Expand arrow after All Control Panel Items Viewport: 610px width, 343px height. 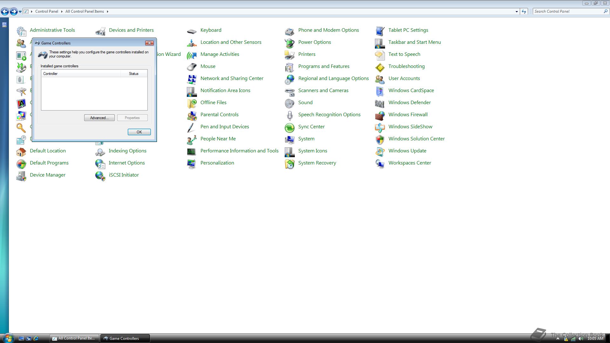[x=107, y=11]
